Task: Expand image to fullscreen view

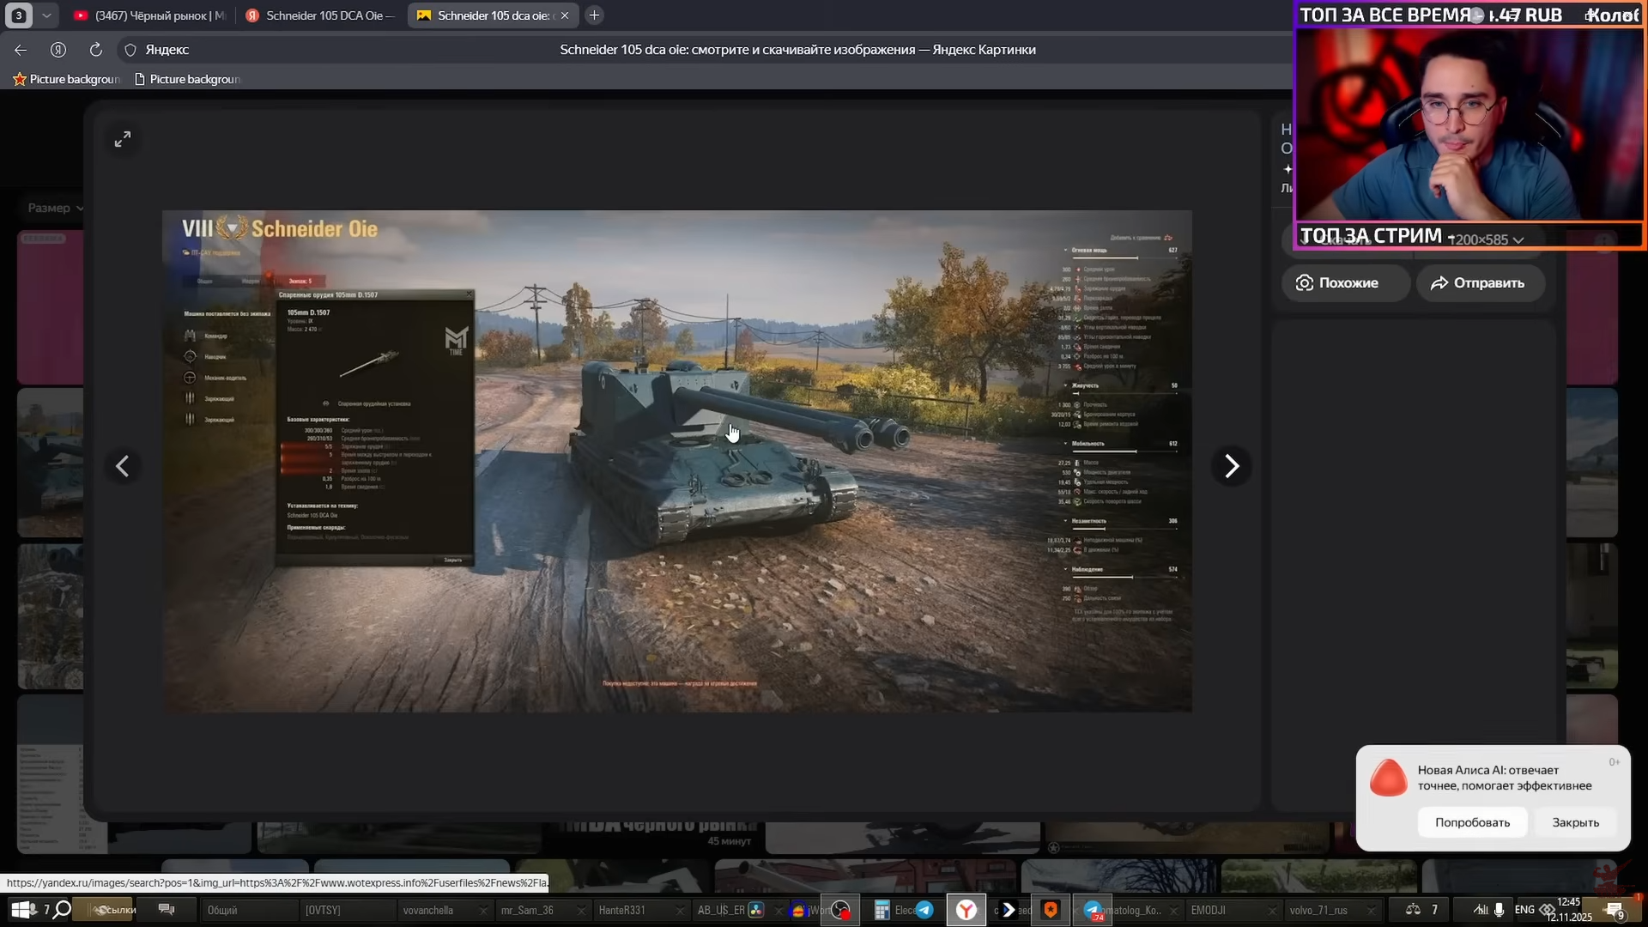Action: pyautogui.click(x=123, y=139)
